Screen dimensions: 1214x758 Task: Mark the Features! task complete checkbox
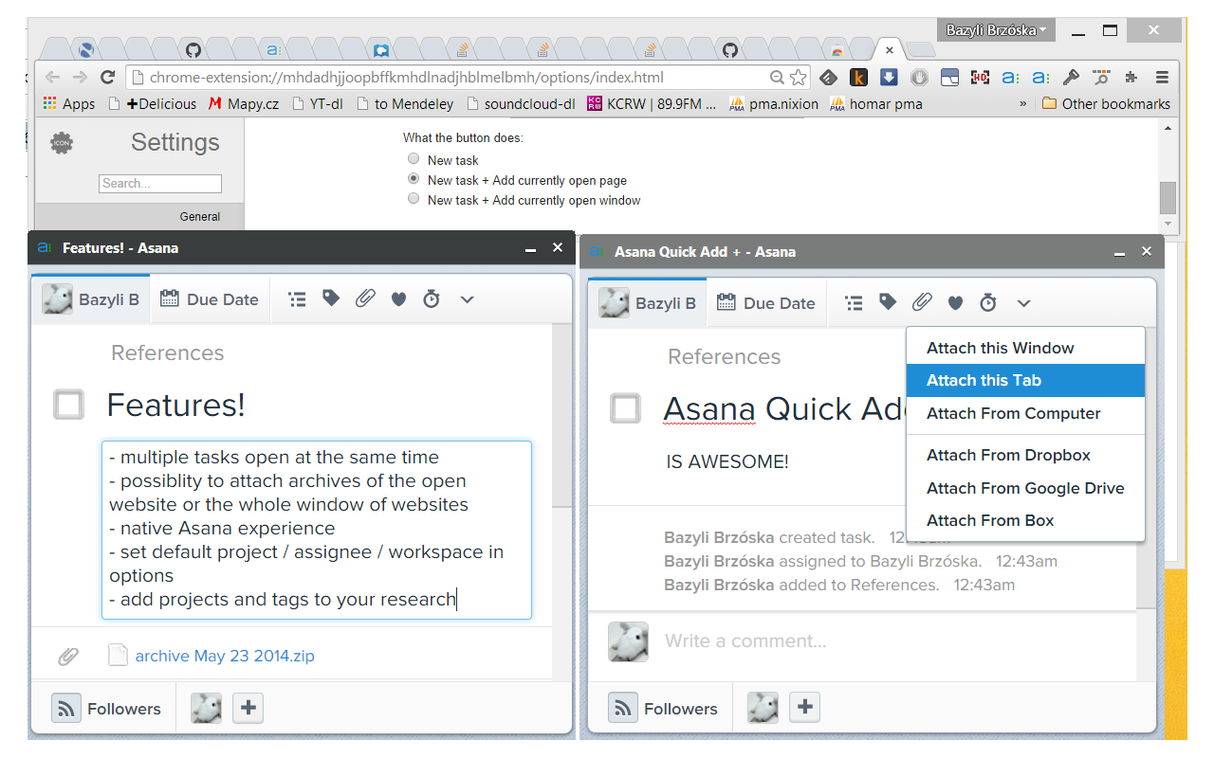point(69,406)
